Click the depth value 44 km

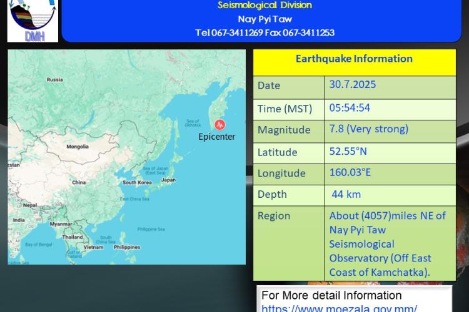click(346, 194)
